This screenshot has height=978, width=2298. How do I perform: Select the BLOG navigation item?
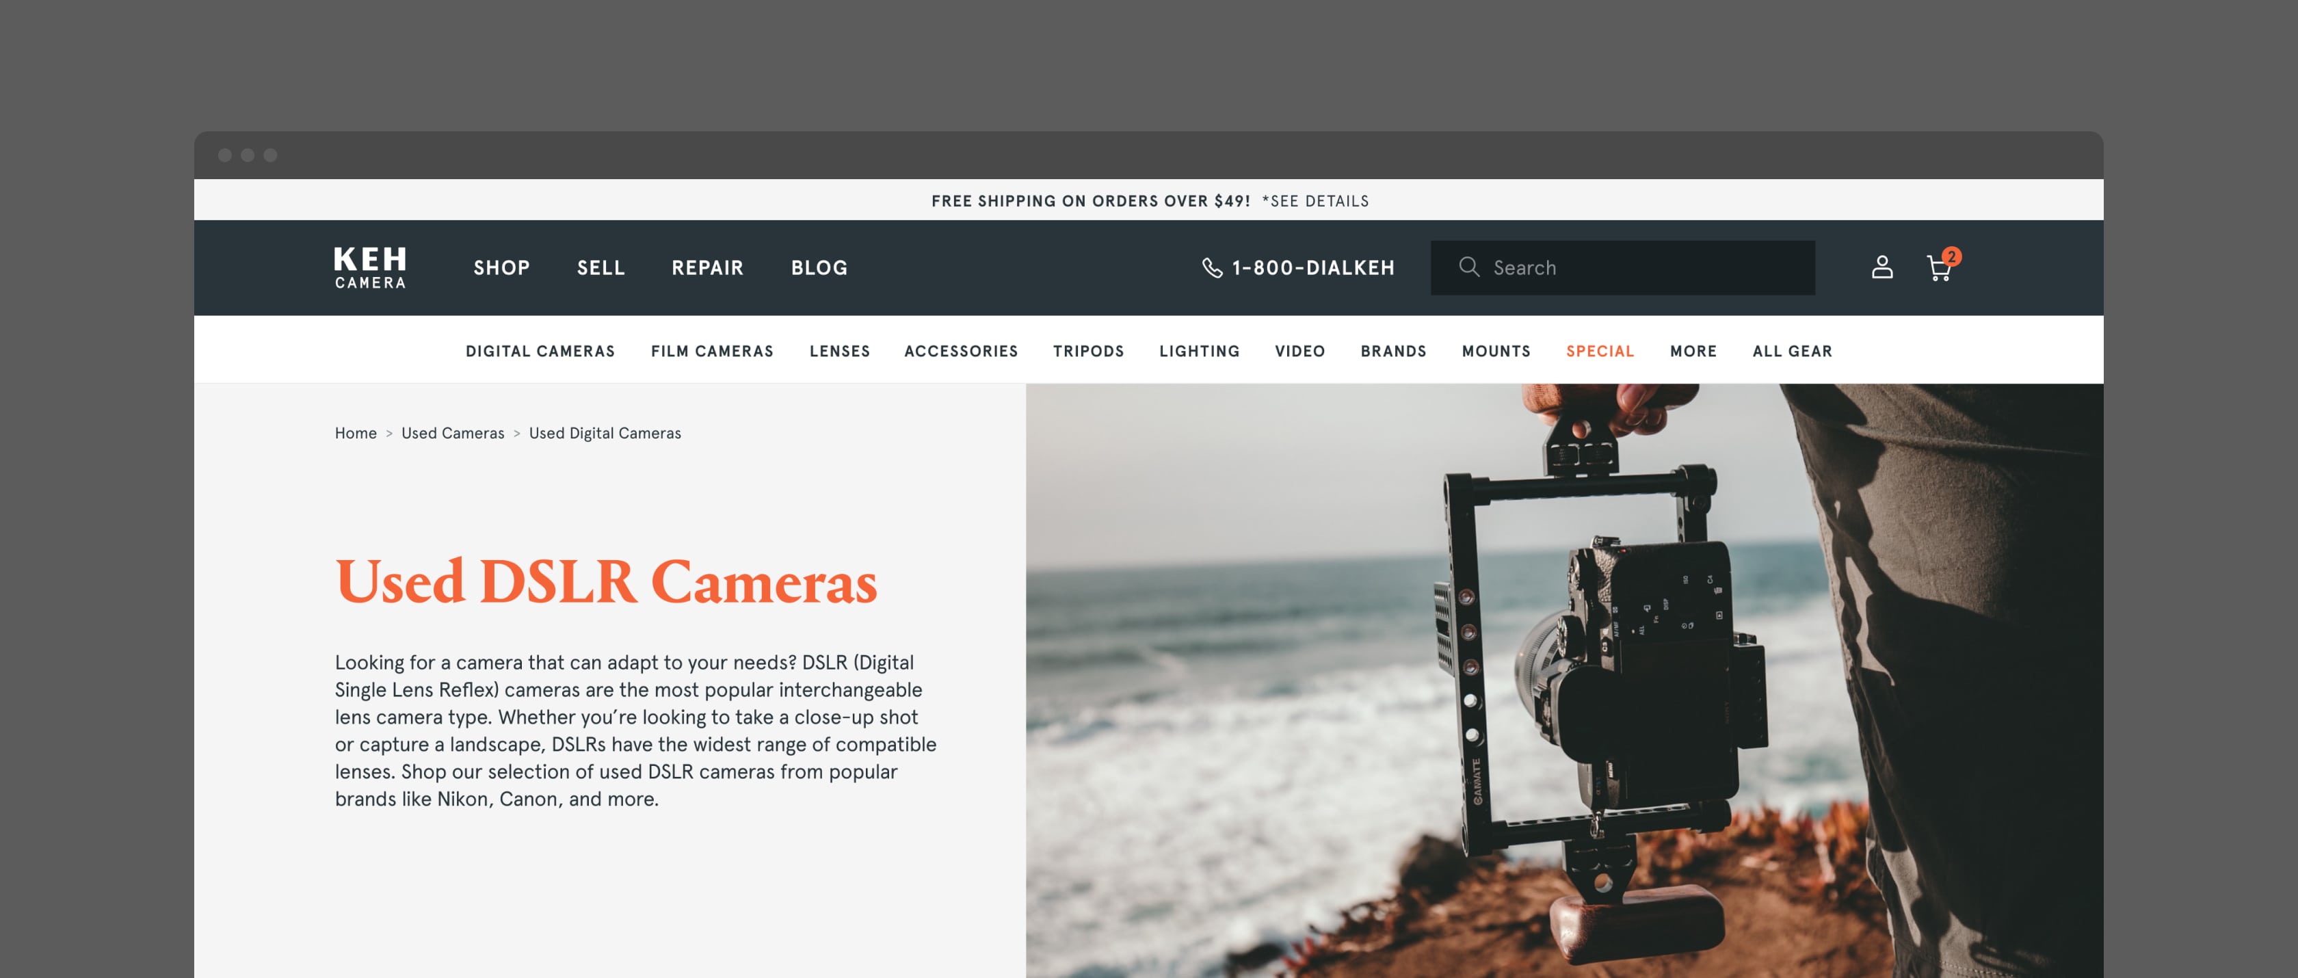tap(821, 267)
